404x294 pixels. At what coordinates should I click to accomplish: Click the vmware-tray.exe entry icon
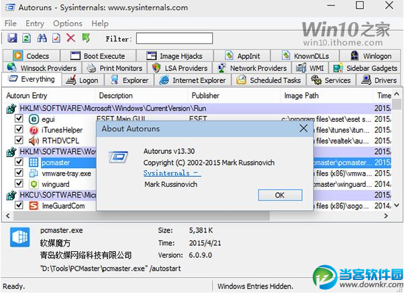[34, 173]
